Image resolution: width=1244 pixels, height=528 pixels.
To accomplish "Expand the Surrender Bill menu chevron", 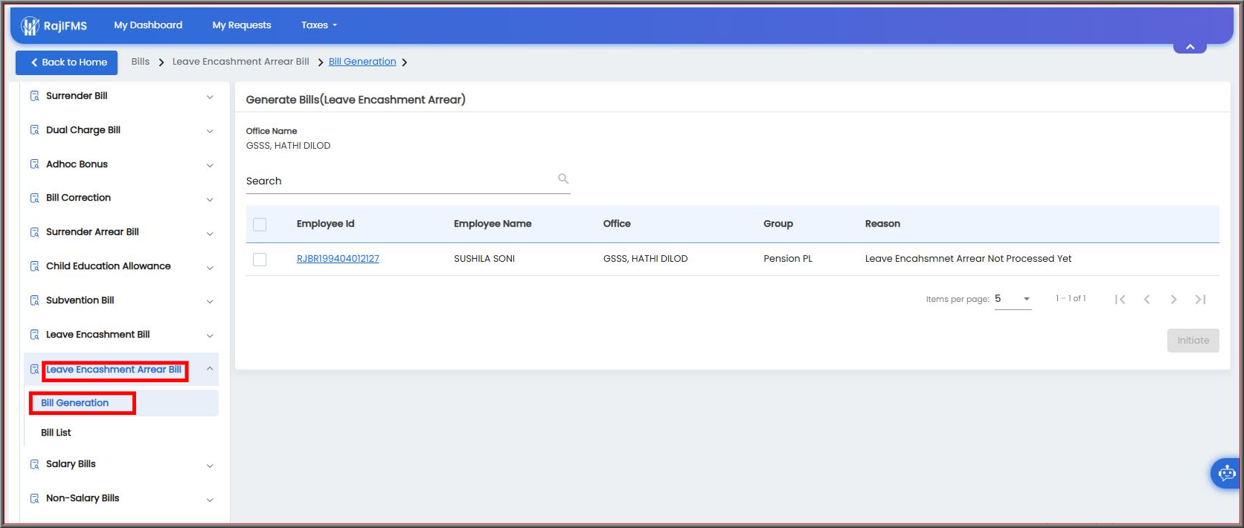I will tap(210, 97).
